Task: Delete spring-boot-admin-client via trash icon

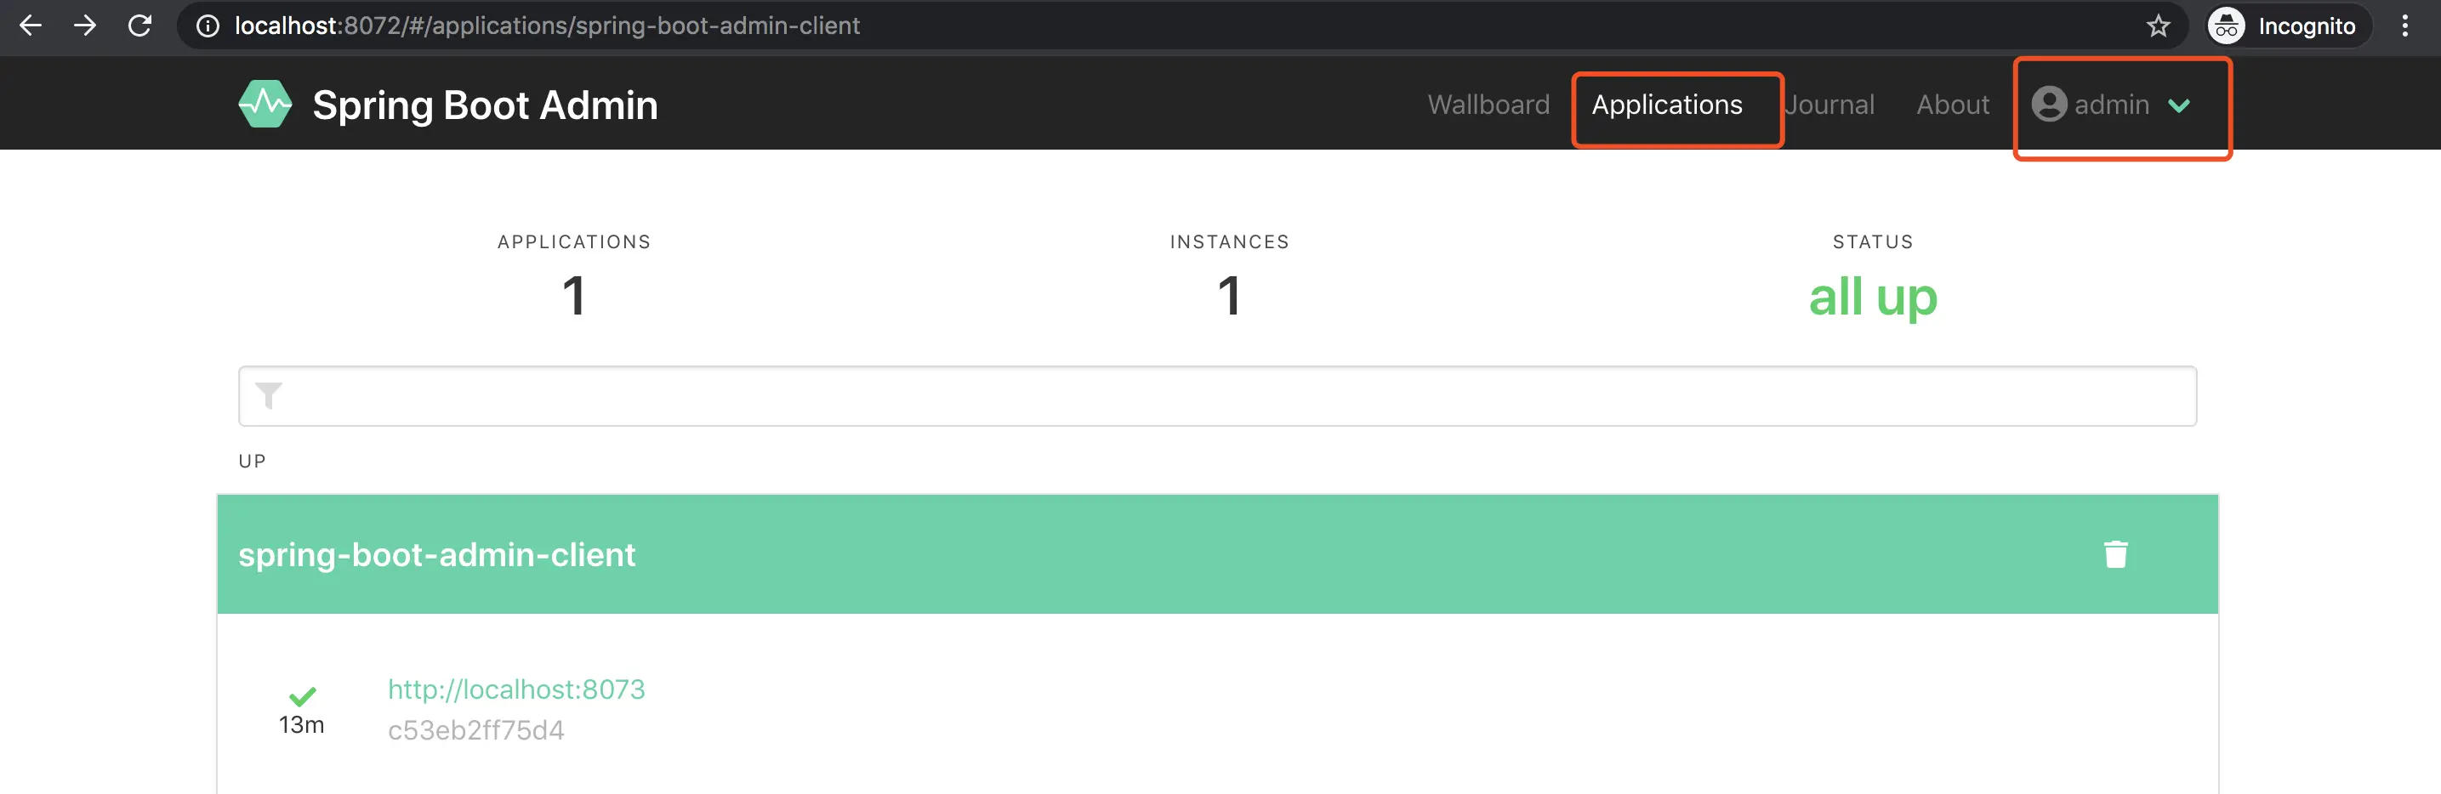Action: tap(2115, 554)
